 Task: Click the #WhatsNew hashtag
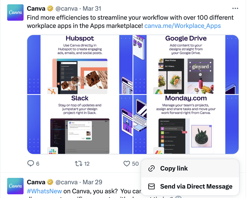44,191
